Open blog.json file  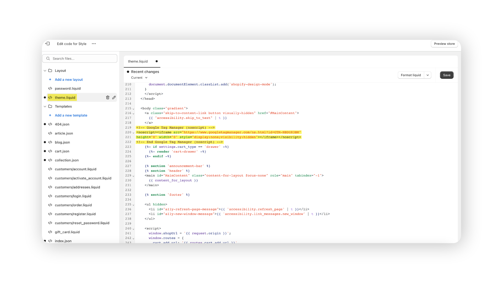(x=62, y=142)
